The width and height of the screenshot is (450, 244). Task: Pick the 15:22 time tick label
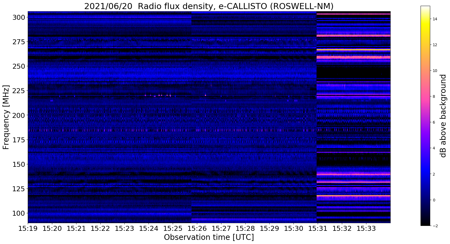coord(100,229)
